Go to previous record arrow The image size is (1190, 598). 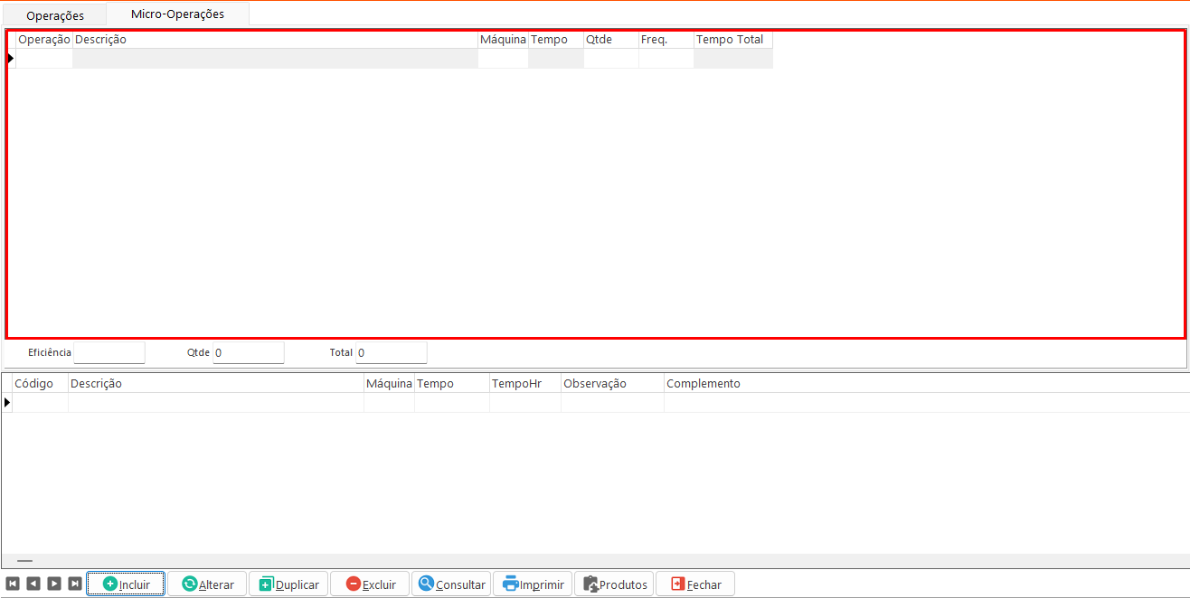click(x=33, y=584)
